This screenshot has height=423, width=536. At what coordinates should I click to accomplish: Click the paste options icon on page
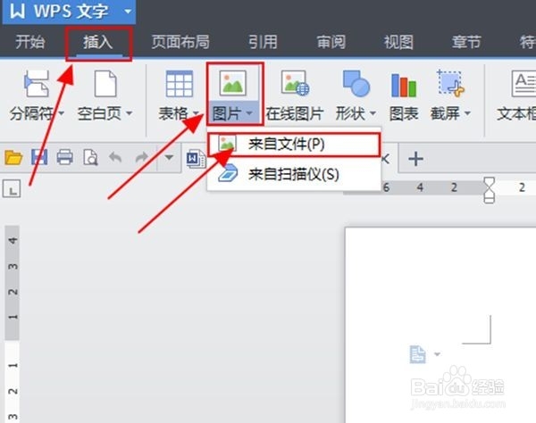[417, 354]
